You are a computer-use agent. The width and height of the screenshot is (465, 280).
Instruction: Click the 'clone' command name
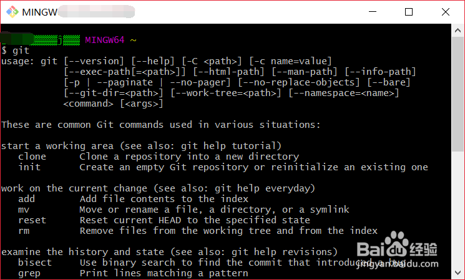pyautogui.click(x=32, y=157)
